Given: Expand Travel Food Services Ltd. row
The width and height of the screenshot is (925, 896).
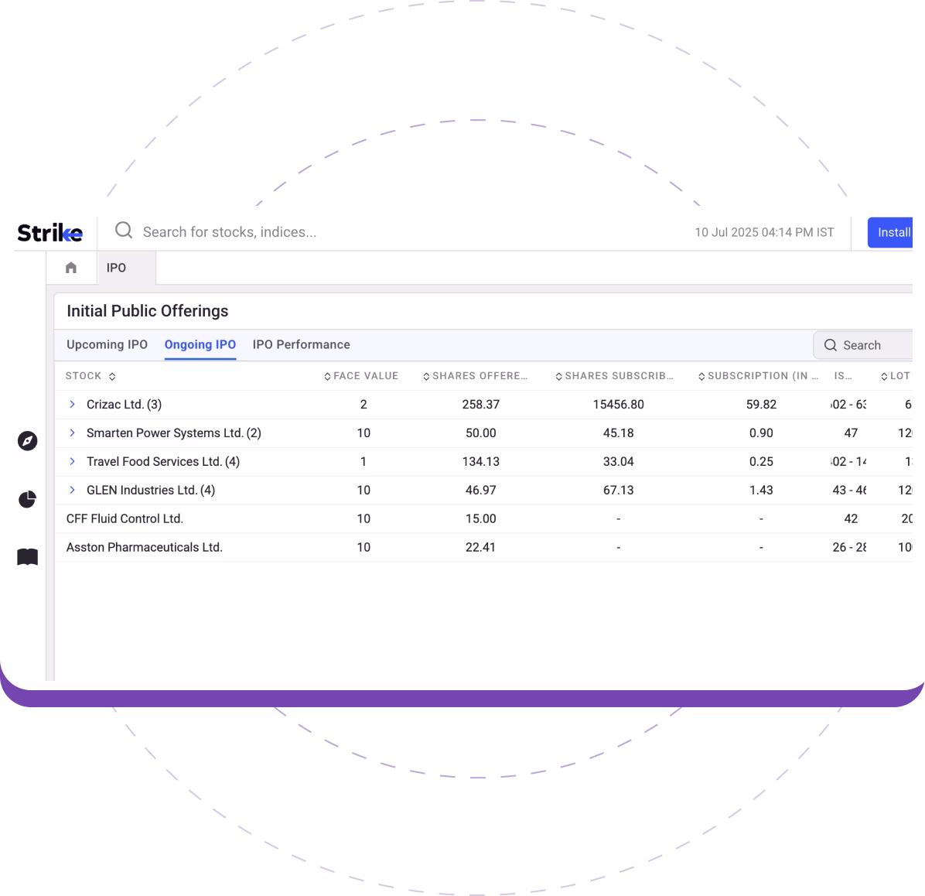Looking at the screenshot, I should pos(72,461).
